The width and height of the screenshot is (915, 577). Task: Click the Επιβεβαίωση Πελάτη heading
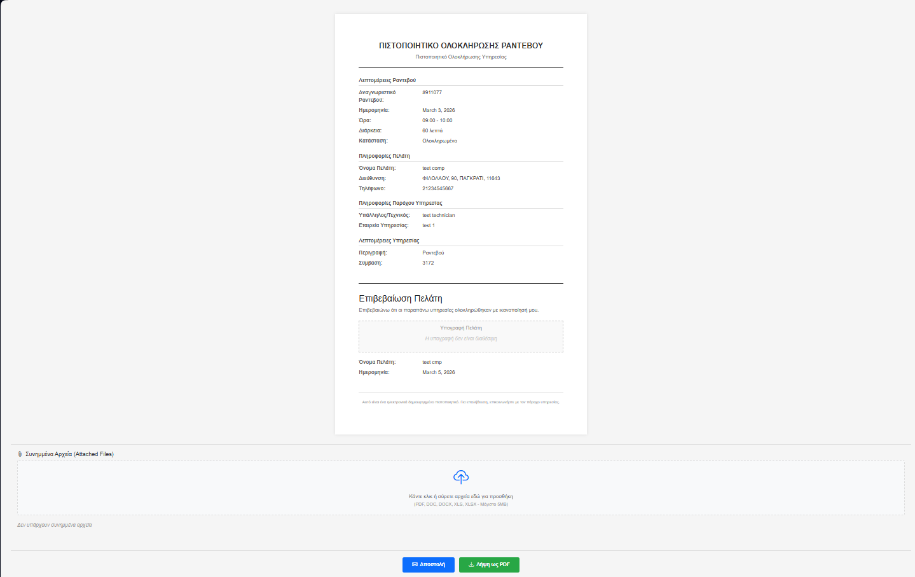coord(400,298)
